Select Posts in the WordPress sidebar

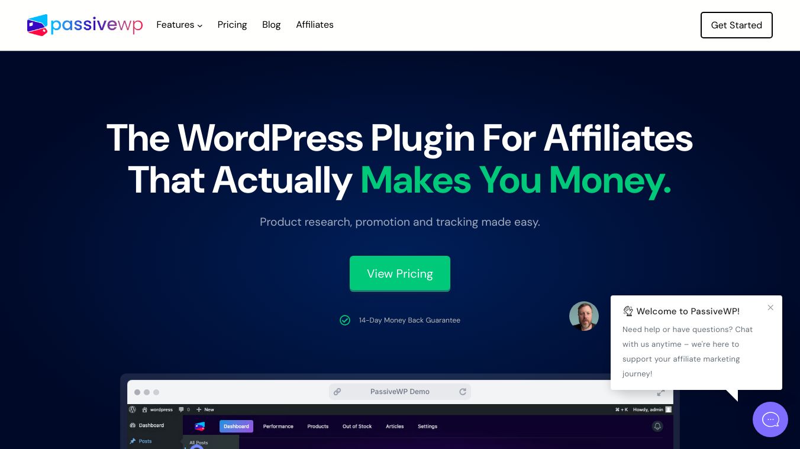[x=141, y=441]
